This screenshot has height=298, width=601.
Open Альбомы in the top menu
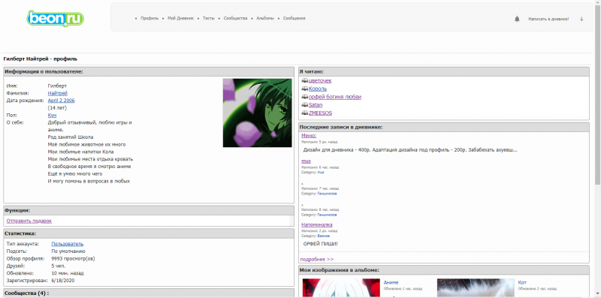265,18
